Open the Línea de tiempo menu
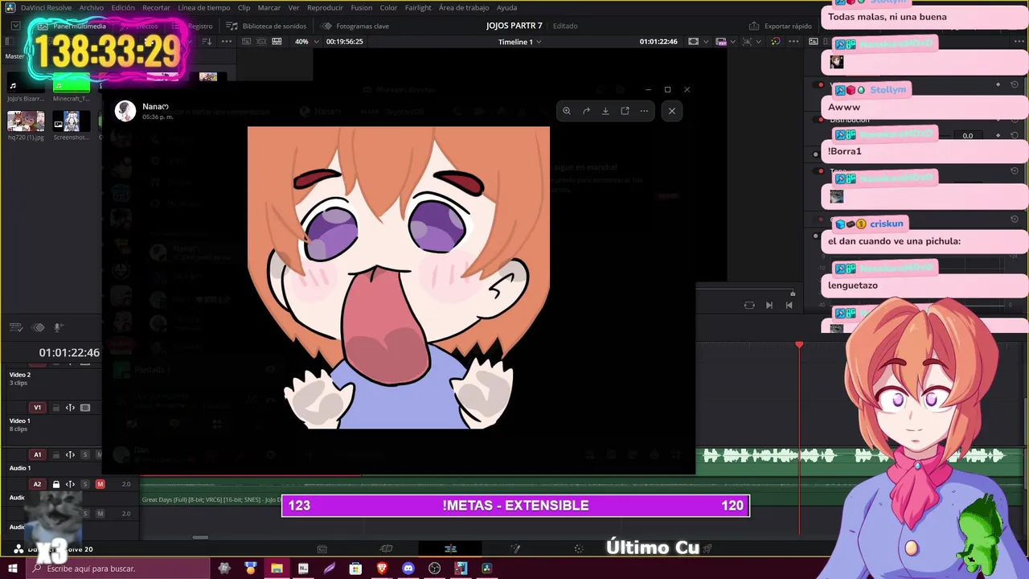 coord(203,7)
